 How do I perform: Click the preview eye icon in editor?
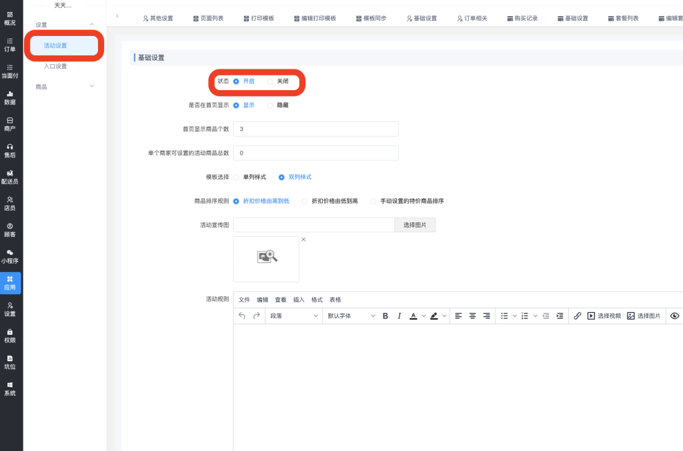pos(674,316)
